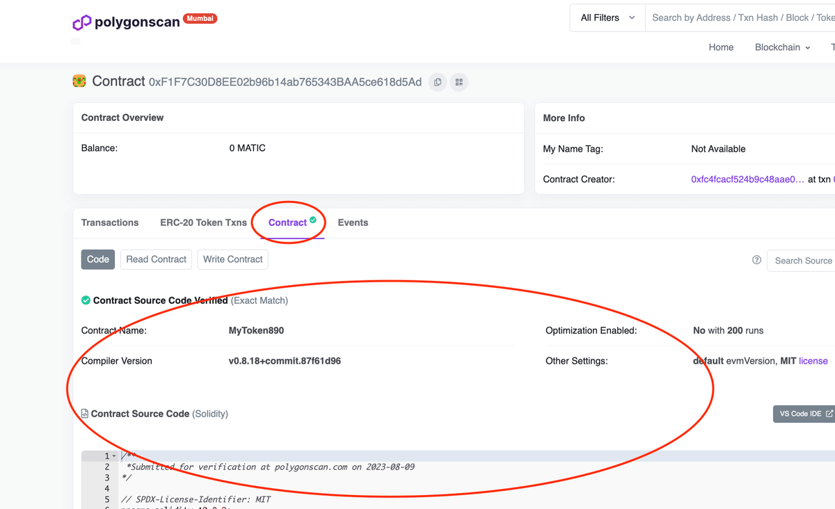
Task: Click the contract identicon image
Action: tap(79, 81)
